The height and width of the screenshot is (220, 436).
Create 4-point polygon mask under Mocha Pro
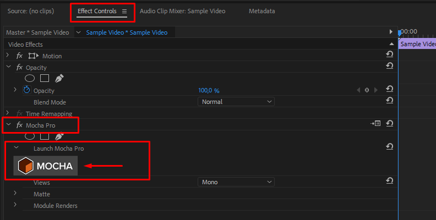pos(45,136)
